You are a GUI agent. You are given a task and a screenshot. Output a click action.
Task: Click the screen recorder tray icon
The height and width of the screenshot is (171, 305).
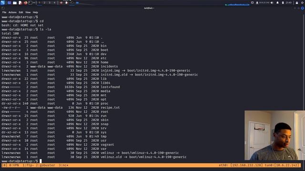(252, 3)
